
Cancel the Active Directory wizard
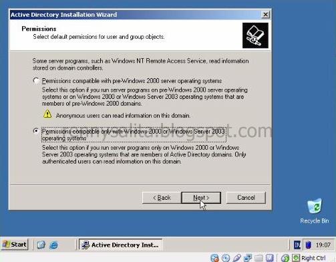246,198
